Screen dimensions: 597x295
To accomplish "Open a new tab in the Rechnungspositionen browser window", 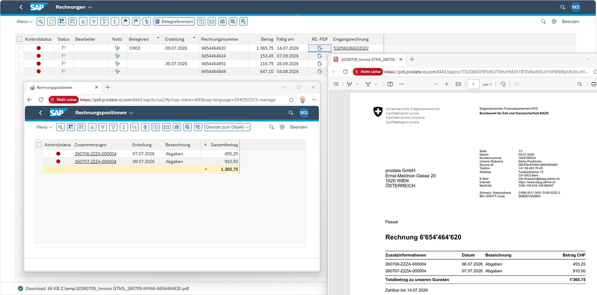I will (x=108, y=87).
